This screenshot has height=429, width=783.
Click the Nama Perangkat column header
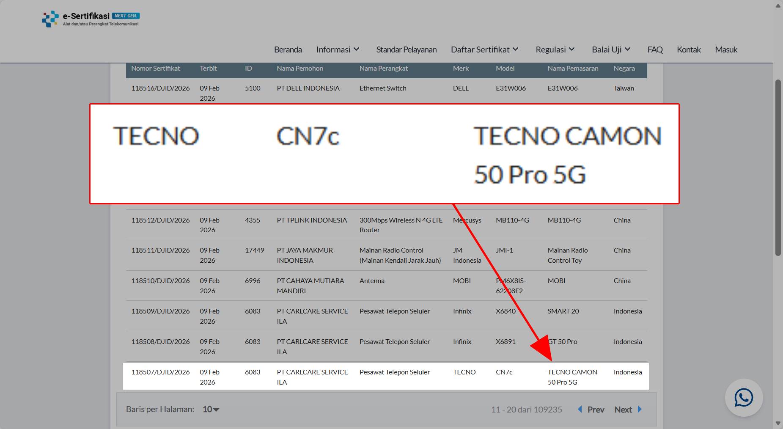click(384, 68)
